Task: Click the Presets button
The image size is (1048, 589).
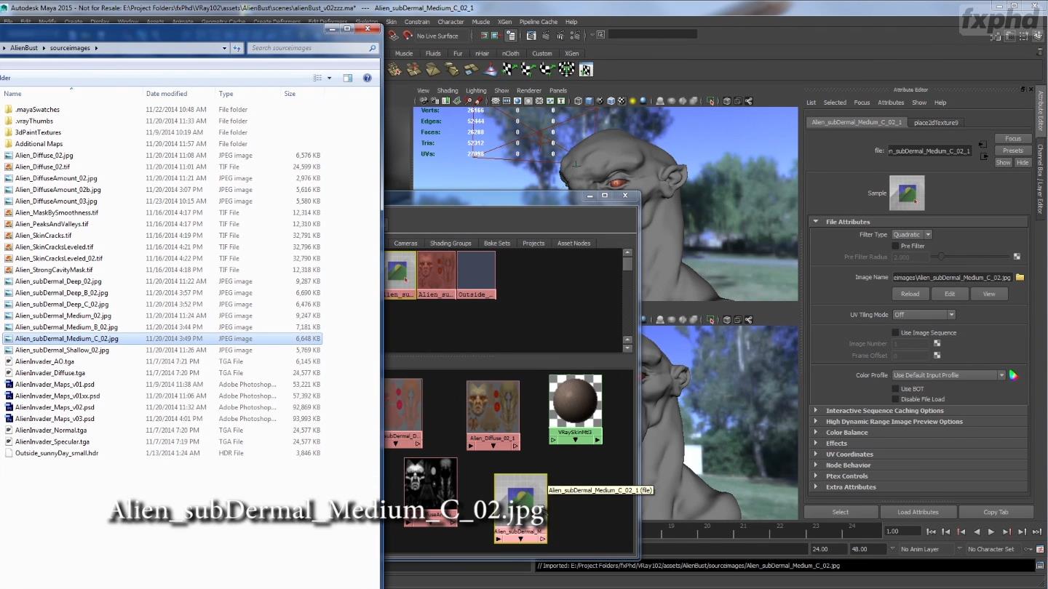Action: [1013, 151]
